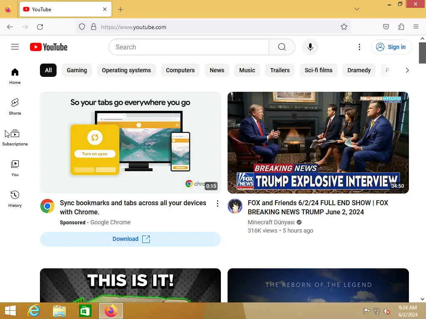Open Action Center flag tray icon

pyautogui.click(x=367, y=311)
